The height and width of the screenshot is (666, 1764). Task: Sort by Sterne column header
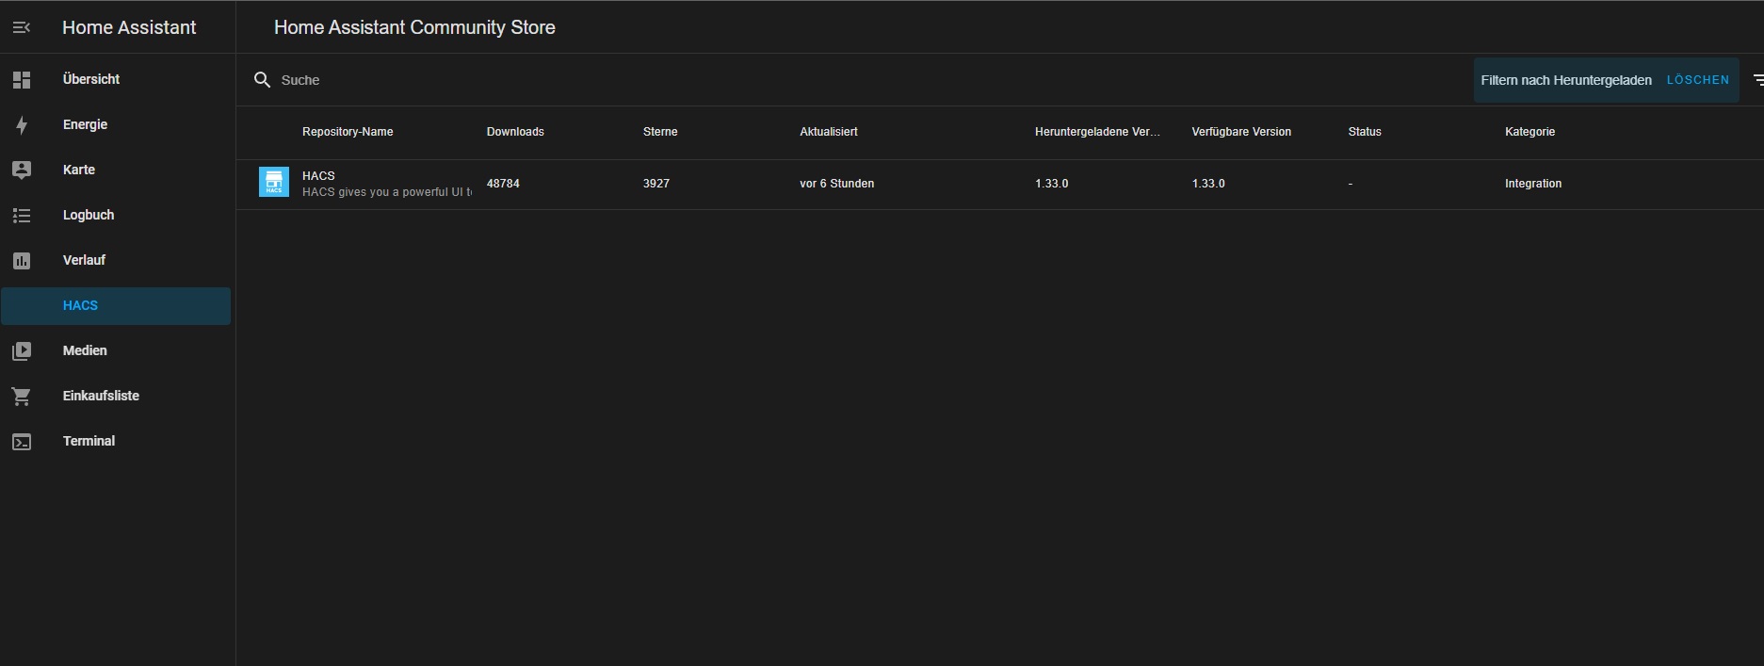(660, 132)
